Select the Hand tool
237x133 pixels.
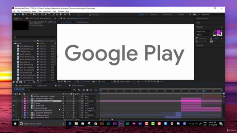[x=23, y=14]
